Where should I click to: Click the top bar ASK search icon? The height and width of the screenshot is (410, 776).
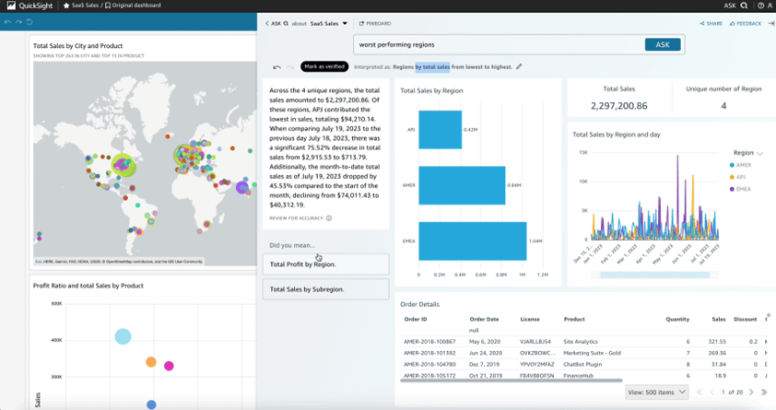coord(744,6)
